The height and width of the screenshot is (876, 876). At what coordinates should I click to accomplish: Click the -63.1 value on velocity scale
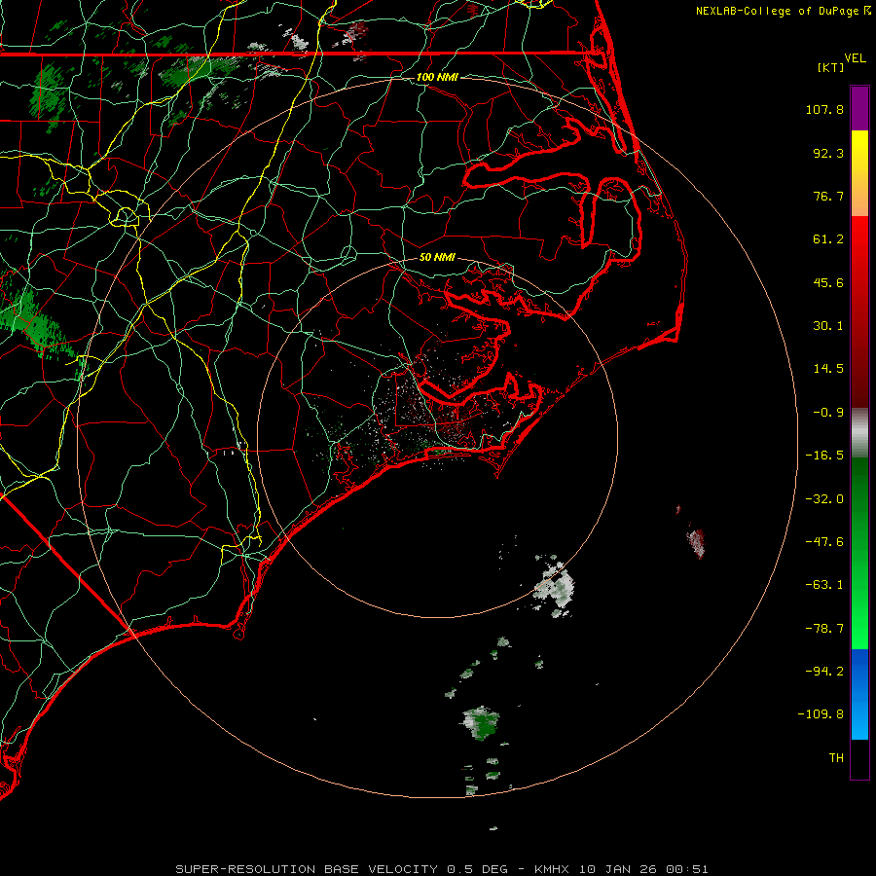[824, 585]
